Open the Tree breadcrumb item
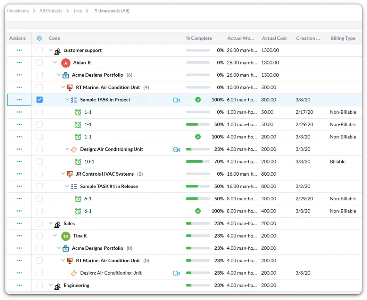The height and width of the screenshot is (300, 367). coord(77,11)
